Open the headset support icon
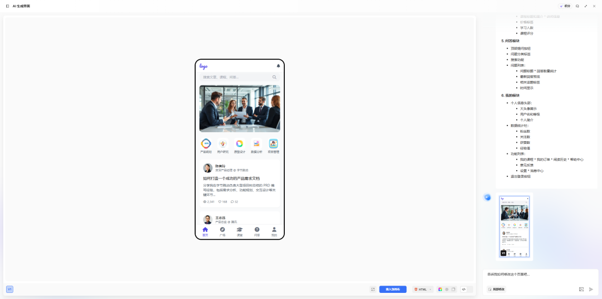 pos(577,6)
